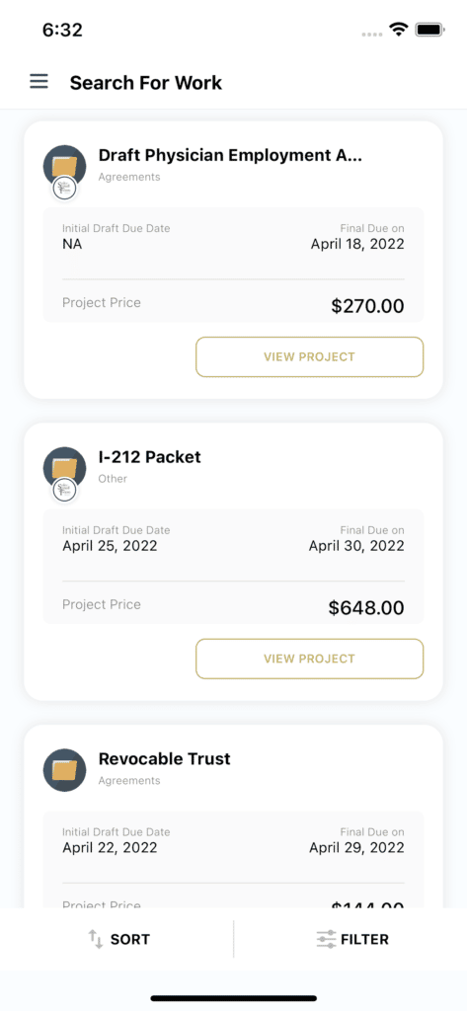Tap the battery status indicator

click(x=428, y=29)
